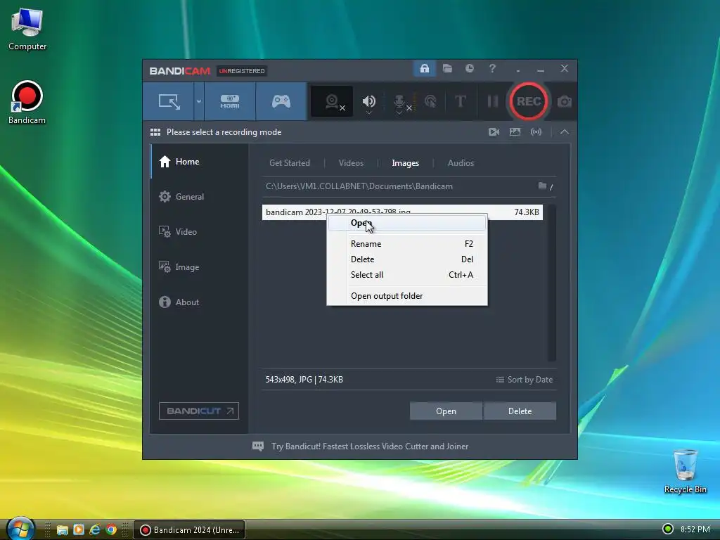Screen dimensions: 720x540
Task: Click the folder icon beside the output path
Action: 542,186
